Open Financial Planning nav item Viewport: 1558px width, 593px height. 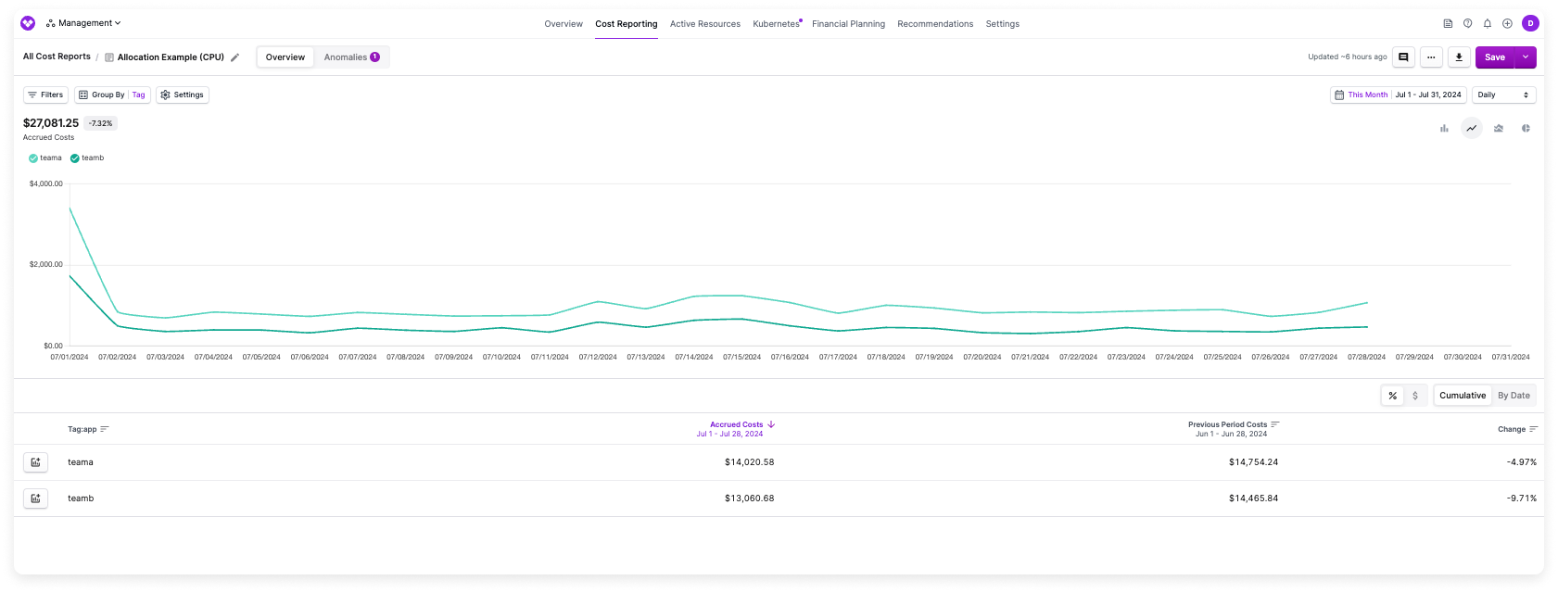coord(848,24)
